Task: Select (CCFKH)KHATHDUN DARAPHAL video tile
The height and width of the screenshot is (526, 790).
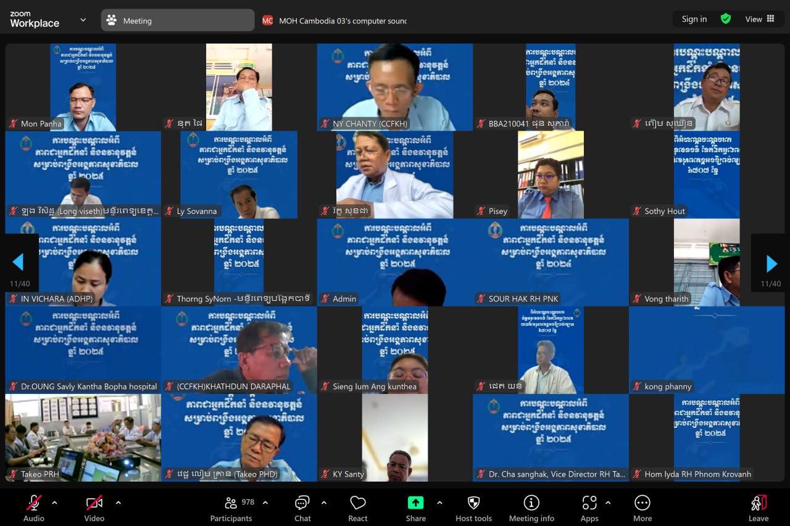Action: (239, 350)
